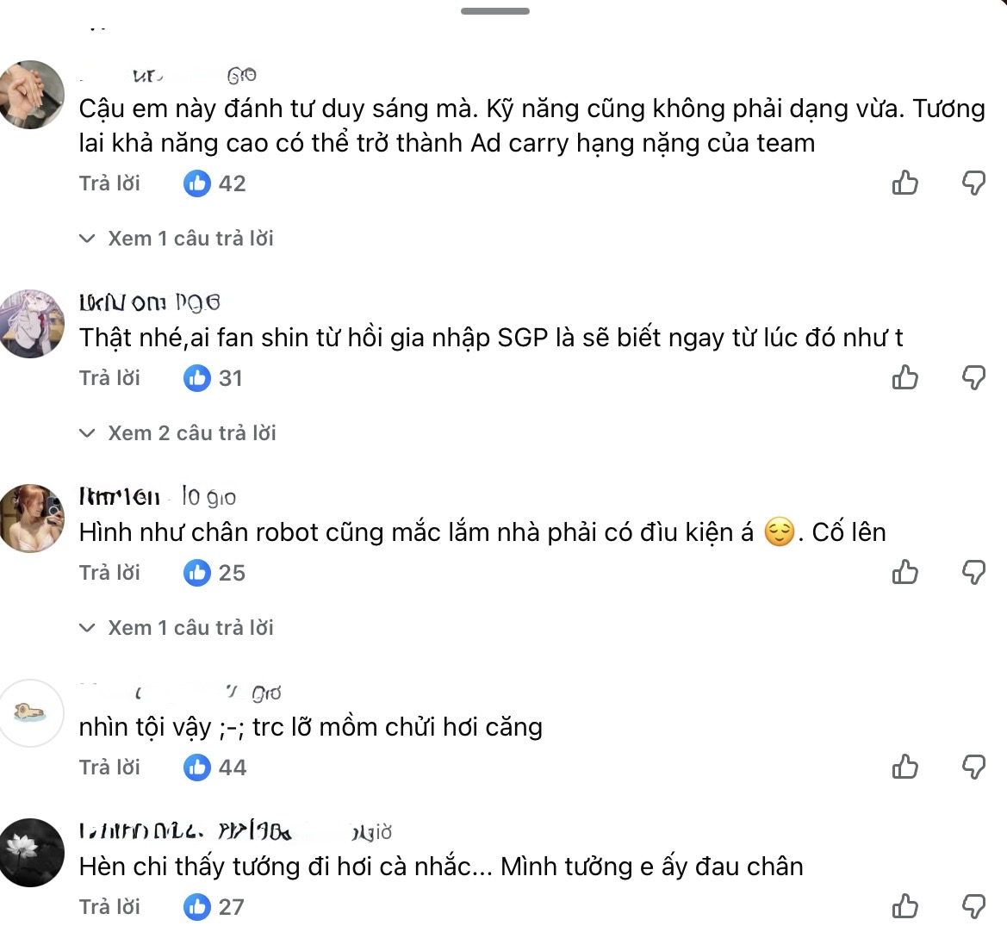Reply to the last comment via 'Trả lời'
Image resolution: width=1007 pixels, height=926 pixels.
(109, 906)
